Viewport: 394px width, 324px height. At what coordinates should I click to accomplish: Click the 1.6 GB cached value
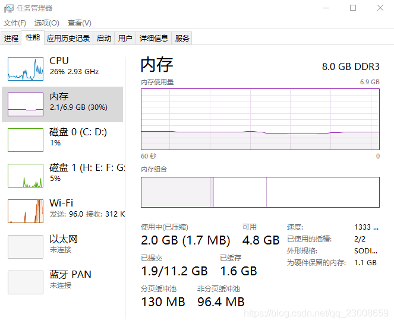(238, 271)
